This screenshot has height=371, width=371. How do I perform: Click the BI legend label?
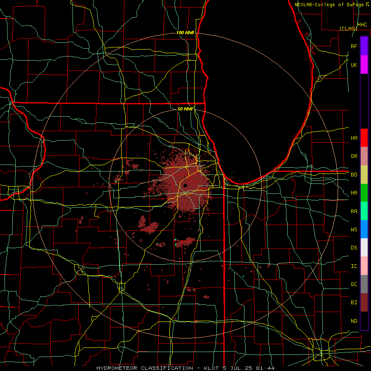coord(354,303)
